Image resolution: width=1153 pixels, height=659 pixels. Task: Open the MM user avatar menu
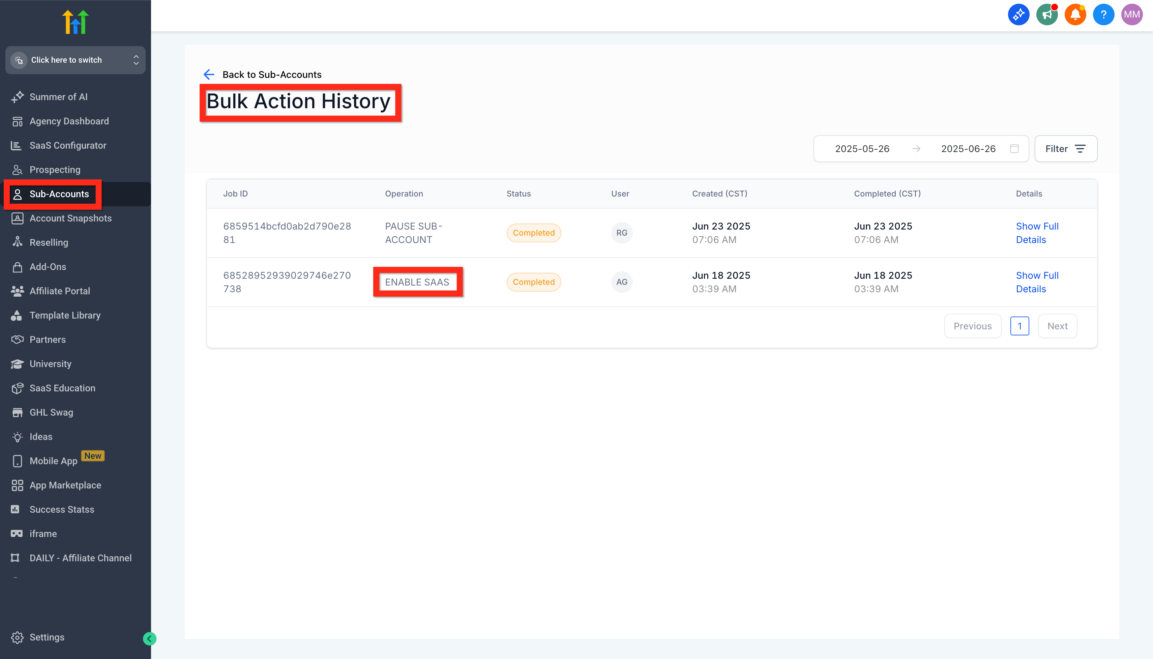tap(1132, 14)
